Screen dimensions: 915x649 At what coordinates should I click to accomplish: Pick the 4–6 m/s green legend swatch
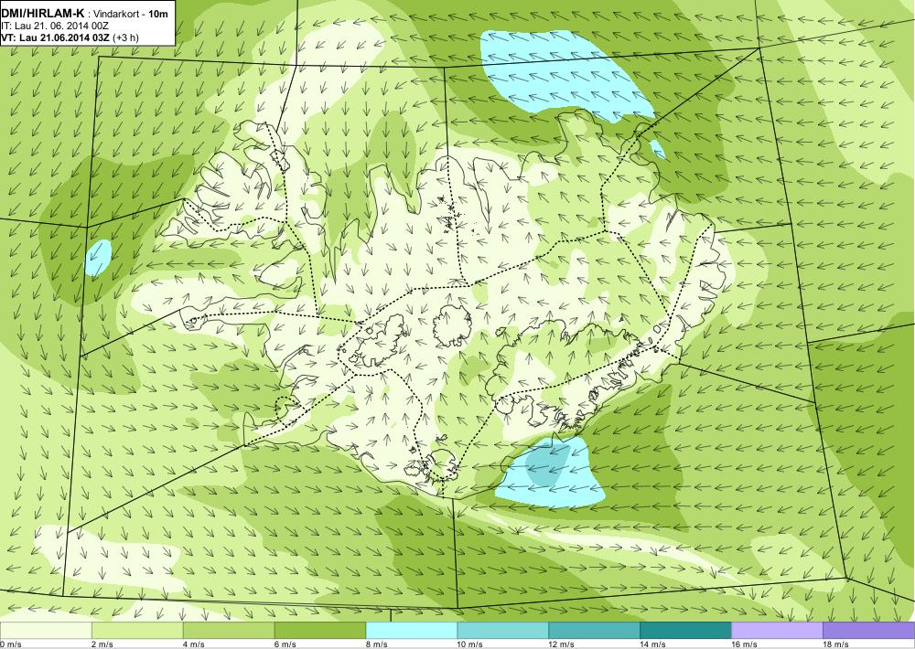click(x=229, y=631)
